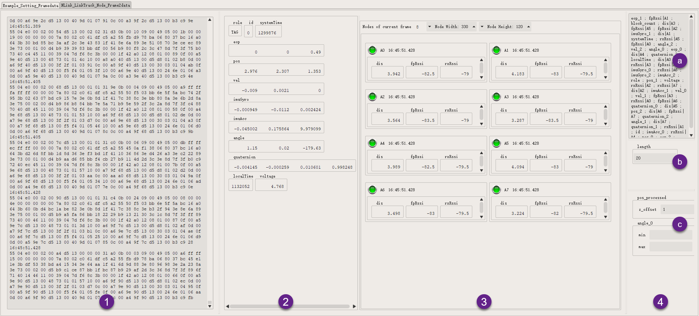This screenshot has height=316, width=699.
Task: Click the pos x value 2.976
Action: coord(251,71)
